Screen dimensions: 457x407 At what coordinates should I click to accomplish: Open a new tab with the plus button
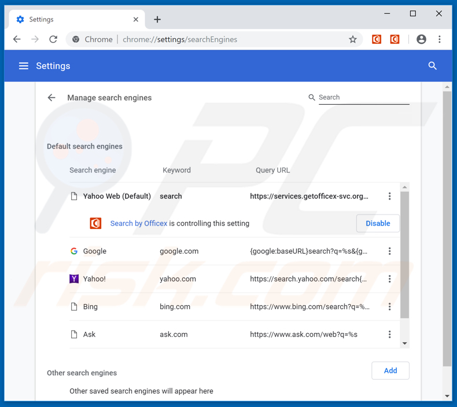[x=157, y=20]
